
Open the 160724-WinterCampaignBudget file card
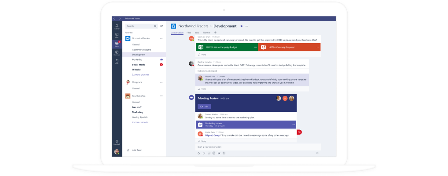[x=227, y=47]
